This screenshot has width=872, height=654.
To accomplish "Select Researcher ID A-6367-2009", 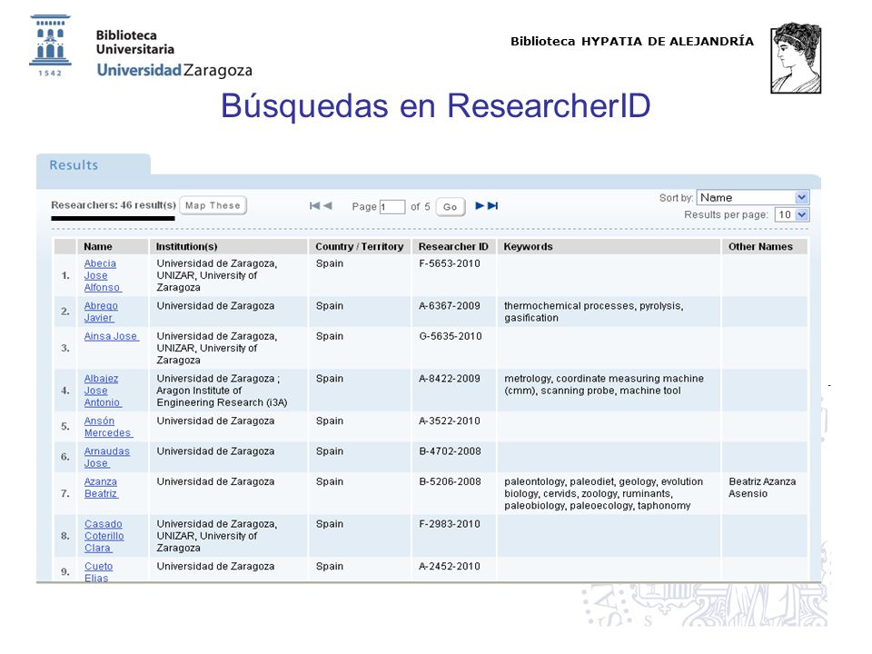I will coord(450,306).
